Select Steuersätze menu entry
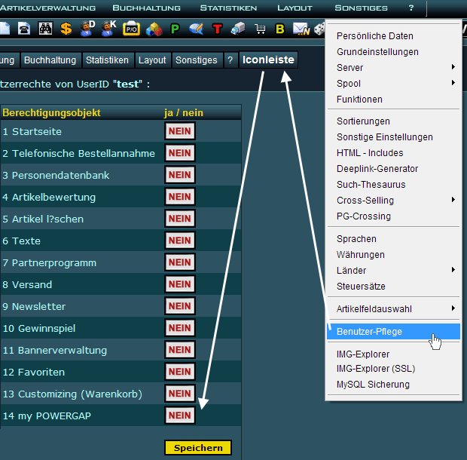Image resolution: width=467 pixels, height=460 pixels. click(x=361, y=287)
